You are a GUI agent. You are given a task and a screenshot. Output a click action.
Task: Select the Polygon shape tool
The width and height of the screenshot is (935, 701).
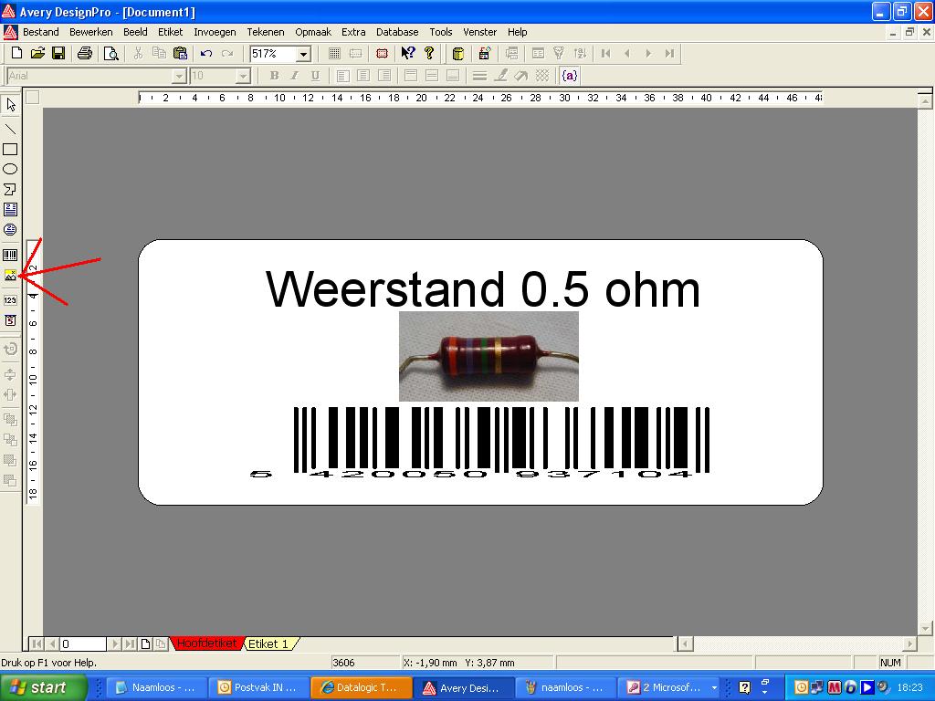click(11, 190)
